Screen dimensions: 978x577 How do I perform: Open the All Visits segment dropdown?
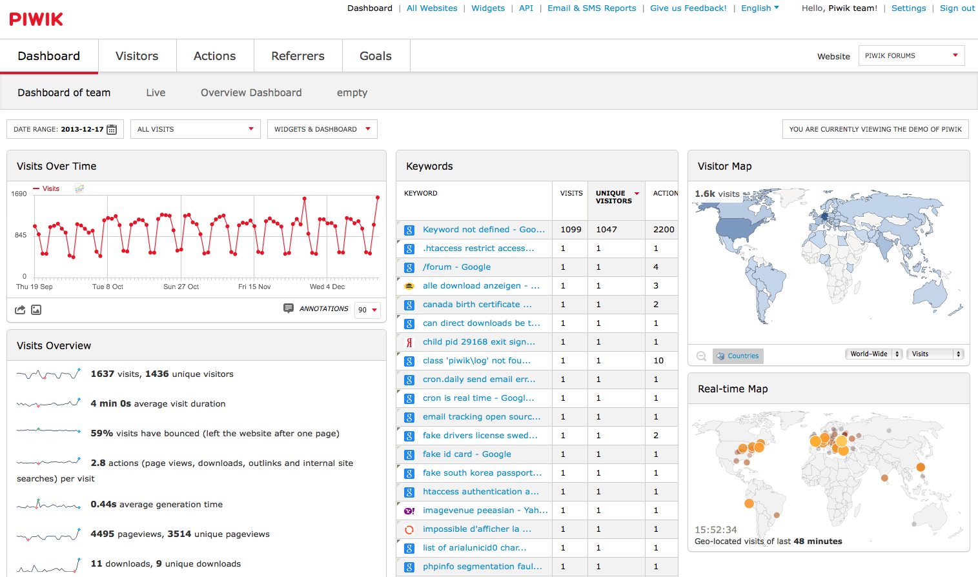[x=195, y=129]
